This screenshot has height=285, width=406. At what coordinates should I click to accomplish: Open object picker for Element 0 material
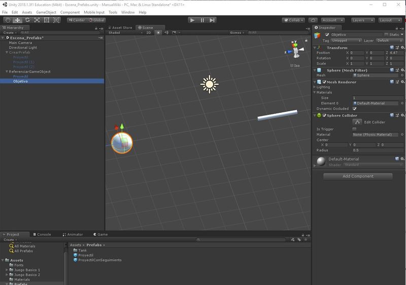402,103
